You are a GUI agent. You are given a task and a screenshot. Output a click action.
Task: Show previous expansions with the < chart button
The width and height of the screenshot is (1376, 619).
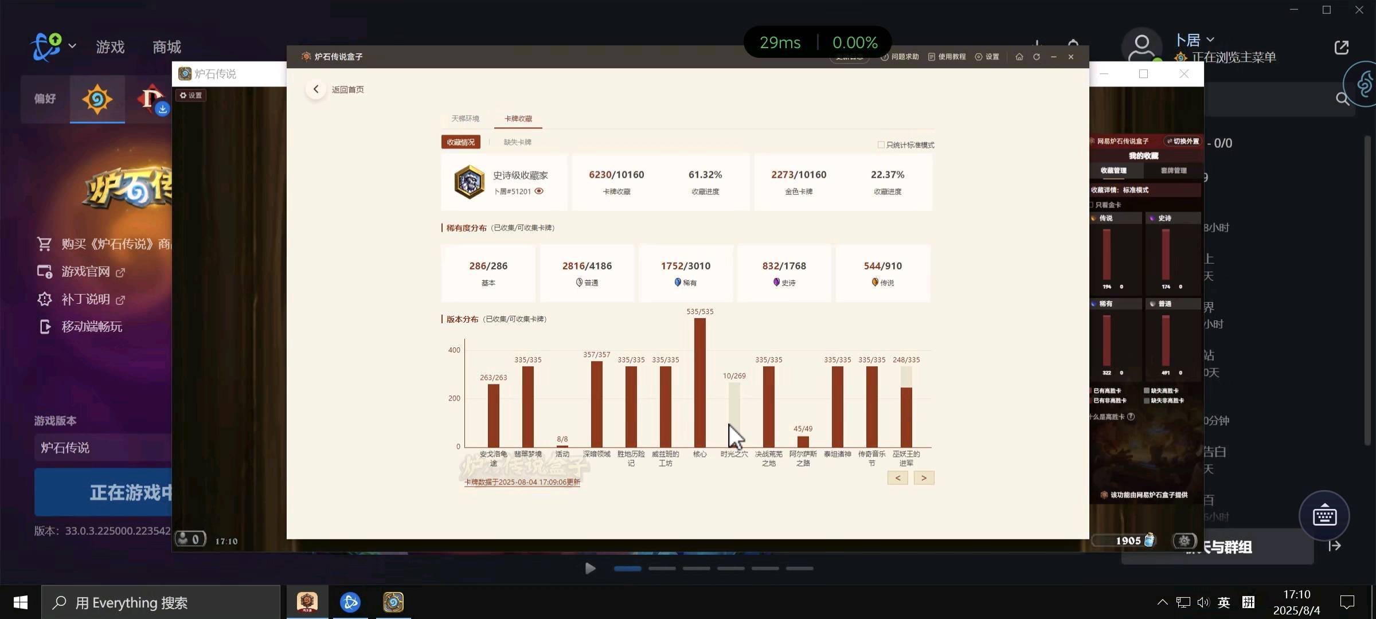click(898, 478)
